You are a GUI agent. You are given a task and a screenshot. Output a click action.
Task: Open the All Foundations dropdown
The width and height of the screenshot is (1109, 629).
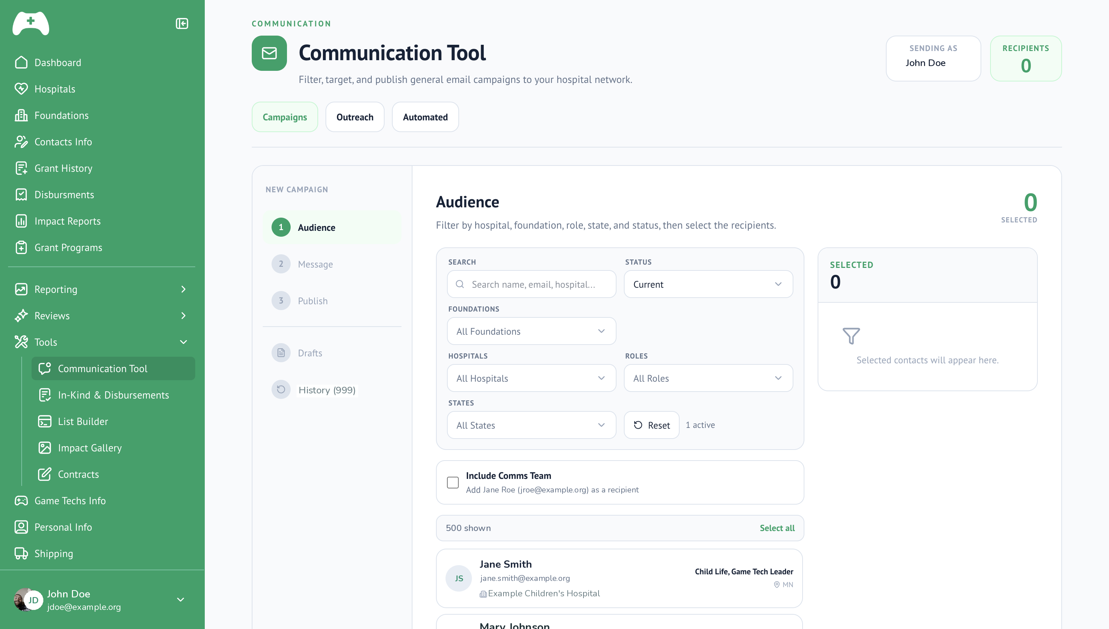coord(531,331)
